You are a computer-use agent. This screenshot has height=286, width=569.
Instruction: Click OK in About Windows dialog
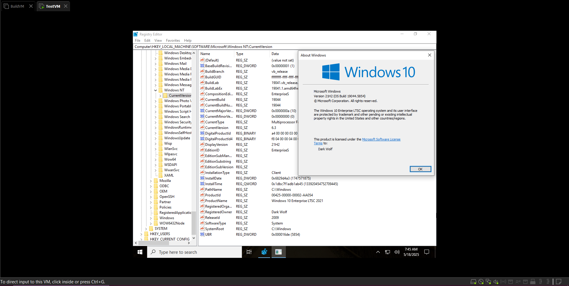tap(420, 169)
